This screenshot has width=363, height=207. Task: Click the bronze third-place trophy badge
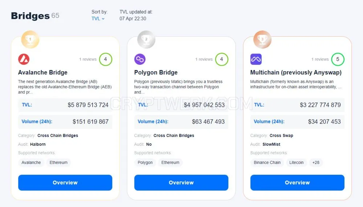coord(262,39)
